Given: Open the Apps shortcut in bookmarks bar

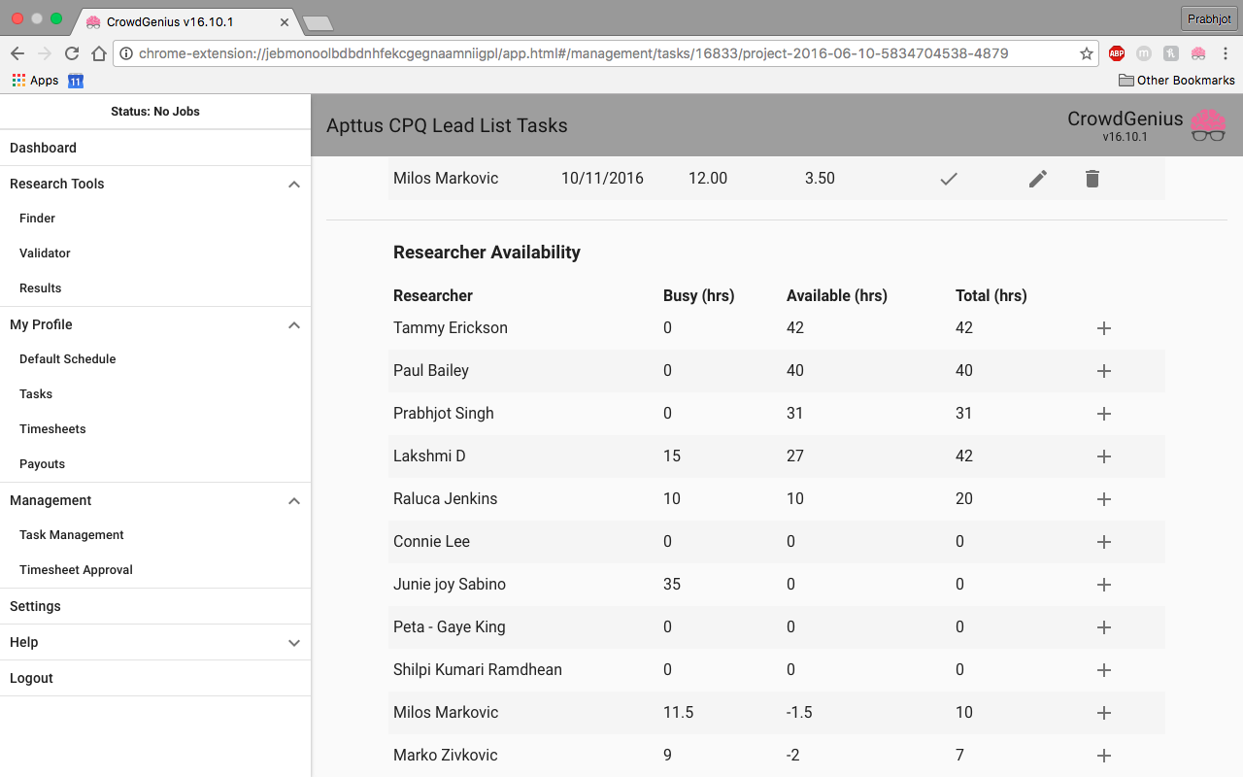Looking at the screenshot, I should point(36,81).
